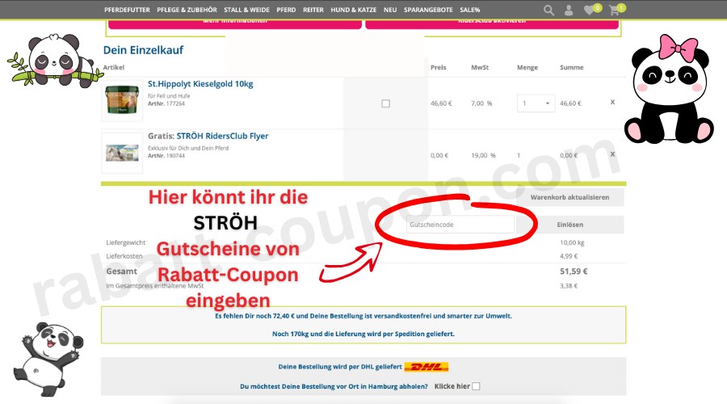Click the ArtNr. 177264 text
Image resolution: width=727 pixels, height=404 pixels.
click(x=166, y=104)
